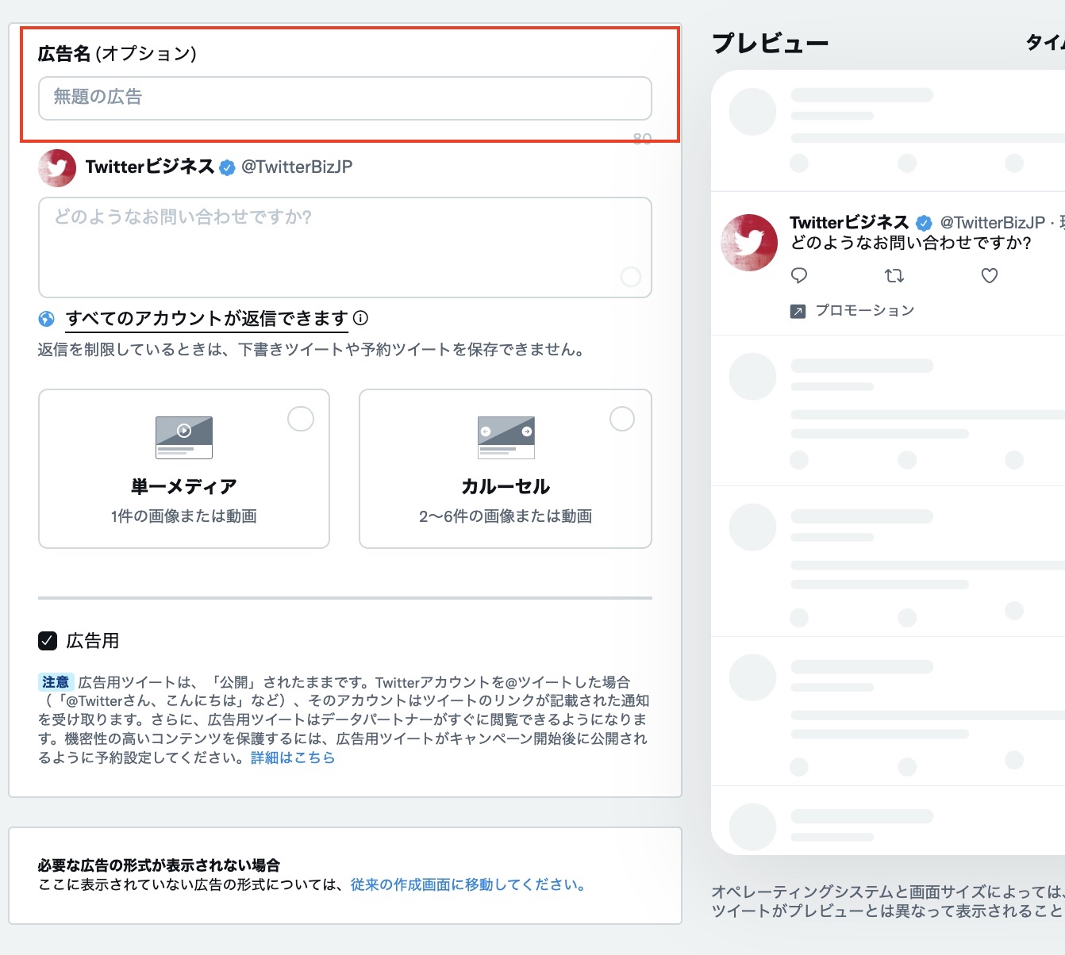Open the 従来の作成画面に移動してください link

coord(468,884)
